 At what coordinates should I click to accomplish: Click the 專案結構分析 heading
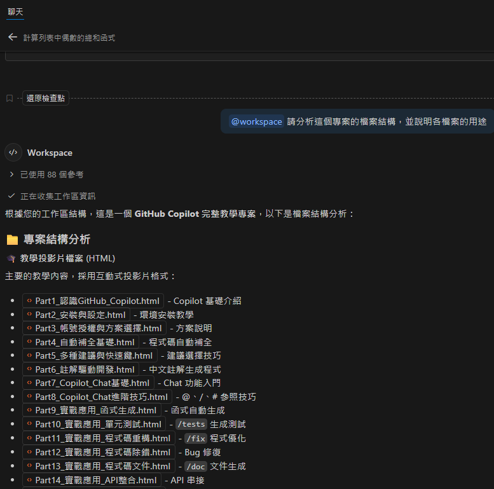[57, 240]
